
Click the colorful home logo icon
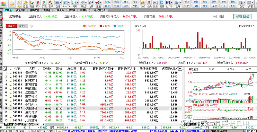click(4, 4)
